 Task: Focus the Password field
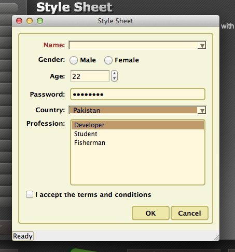(137, 94)
